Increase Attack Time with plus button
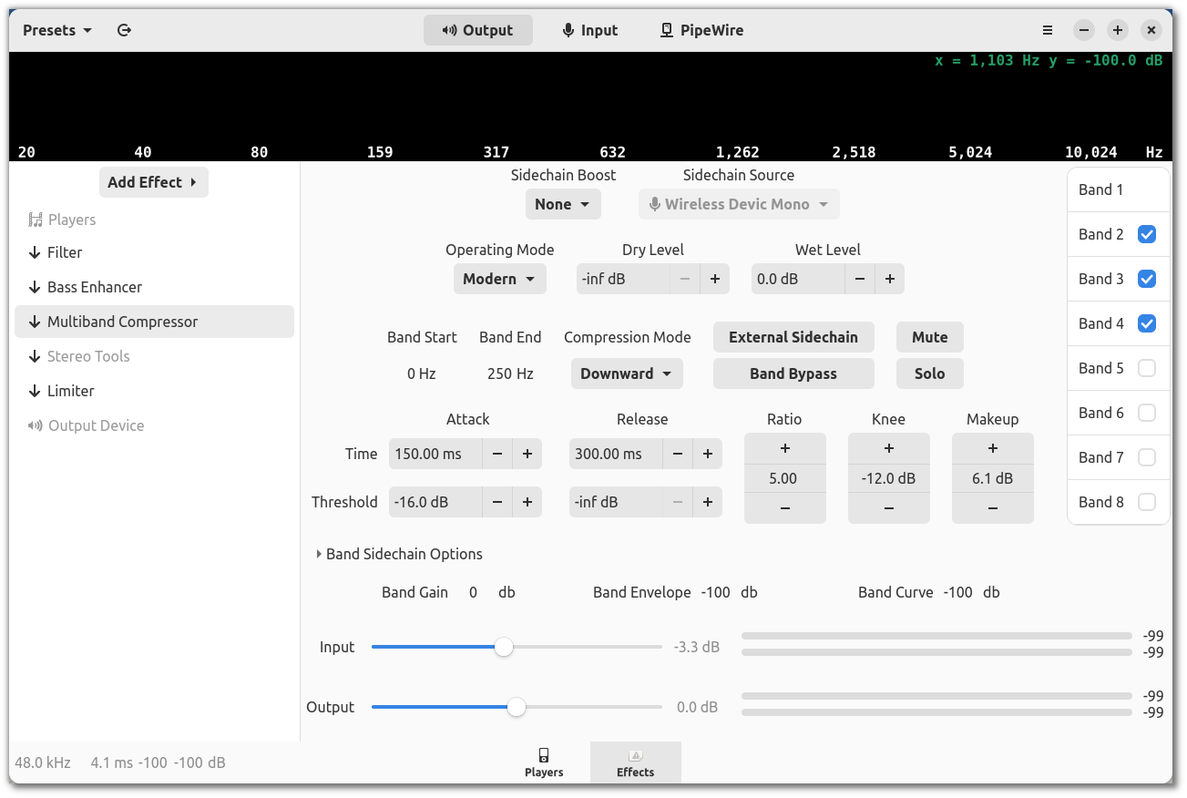The image size is (1187, 798). 527,454
